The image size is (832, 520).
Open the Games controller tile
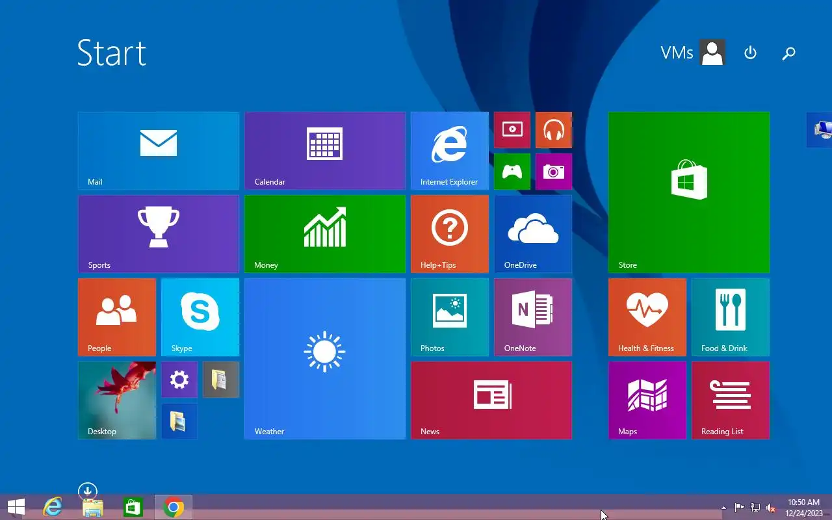click(512, 172)
